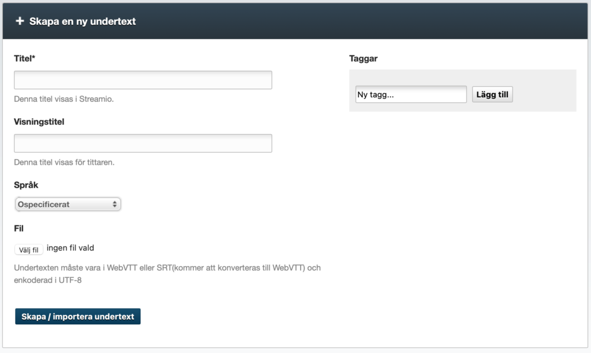Focus the Visningstitel text field

tap(143, 143)
